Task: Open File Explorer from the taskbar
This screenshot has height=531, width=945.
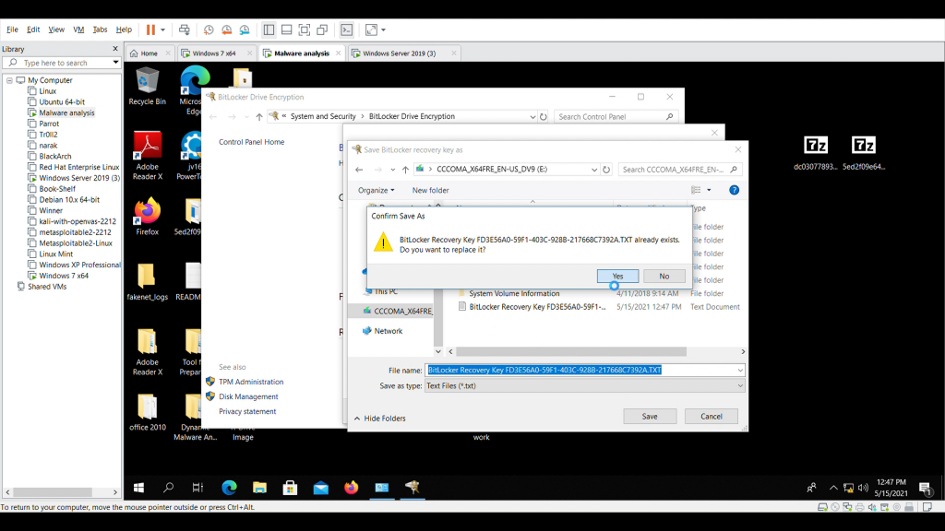Action: coord(259,488)
